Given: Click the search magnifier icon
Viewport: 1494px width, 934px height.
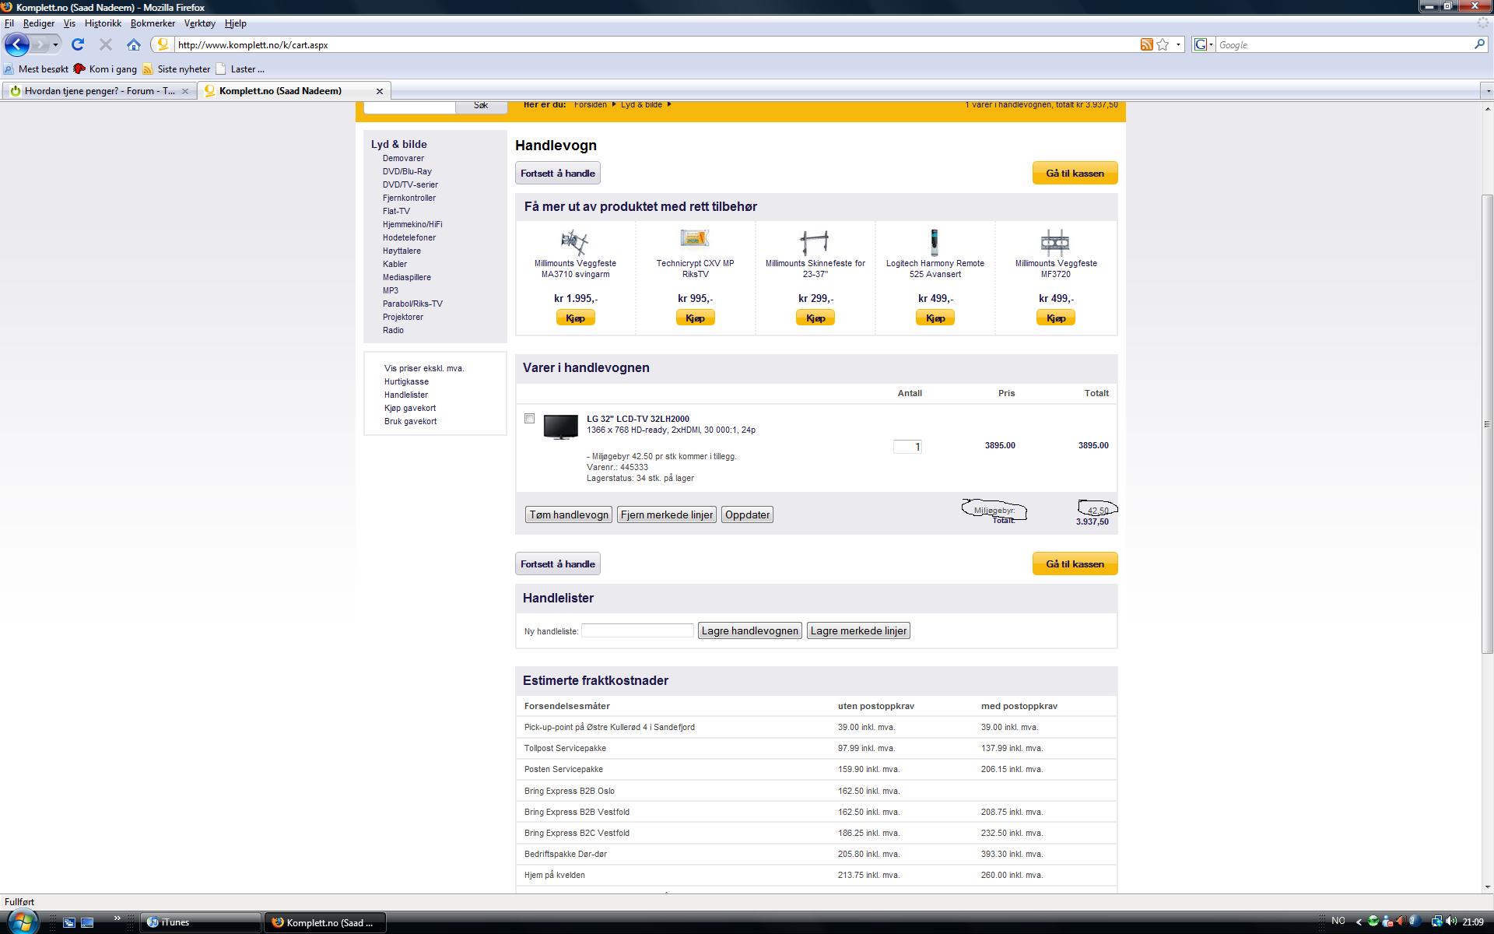Looking at the screenshot, I should click(1479, 44).
